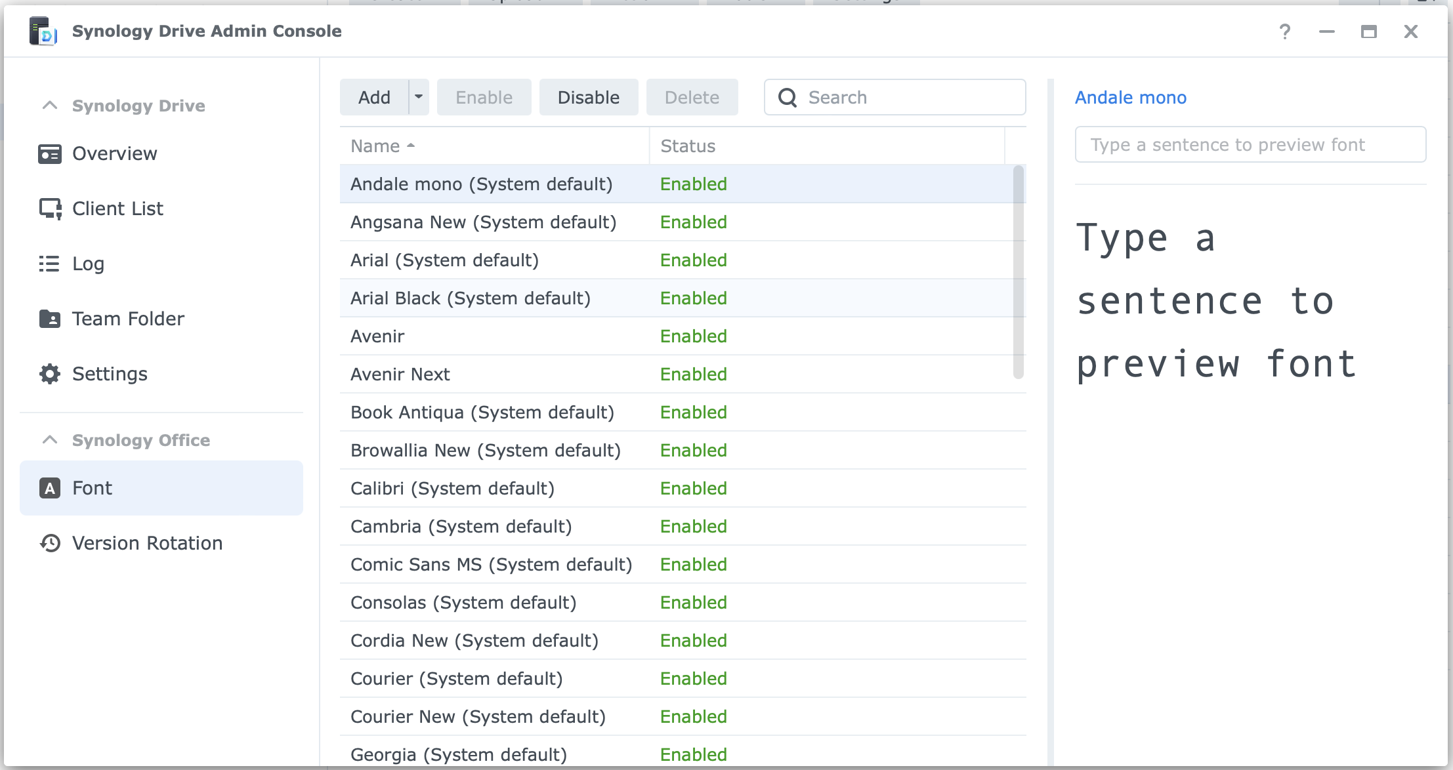Click the Overview sidebar icon

tap(50, 153)
